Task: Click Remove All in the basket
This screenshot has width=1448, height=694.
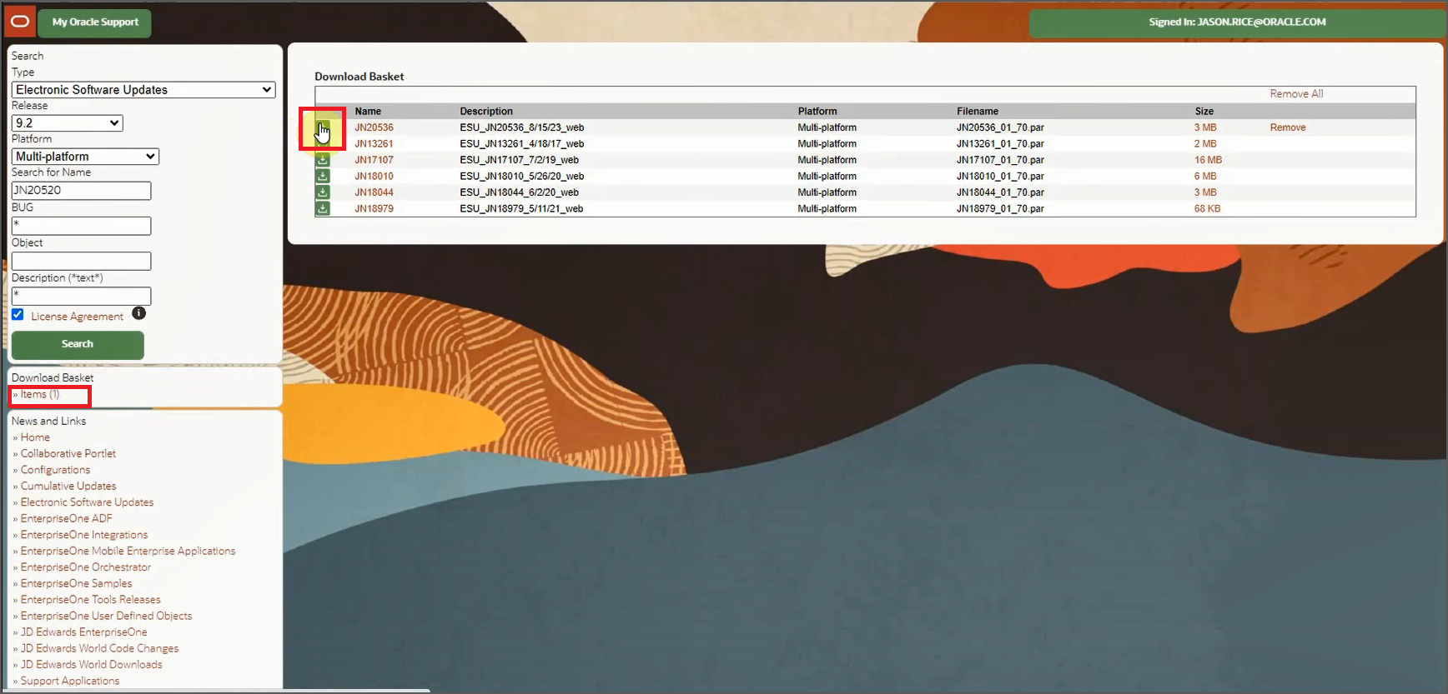Action: pyautogui.click(x=1296, y=94)
